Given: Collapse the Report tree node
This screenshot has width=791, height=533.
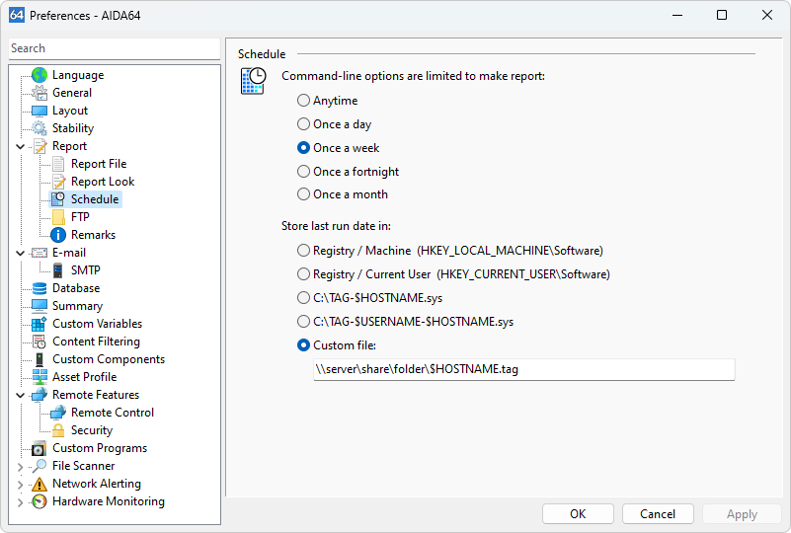Looking at the screenshot, I should pos(21,146).
